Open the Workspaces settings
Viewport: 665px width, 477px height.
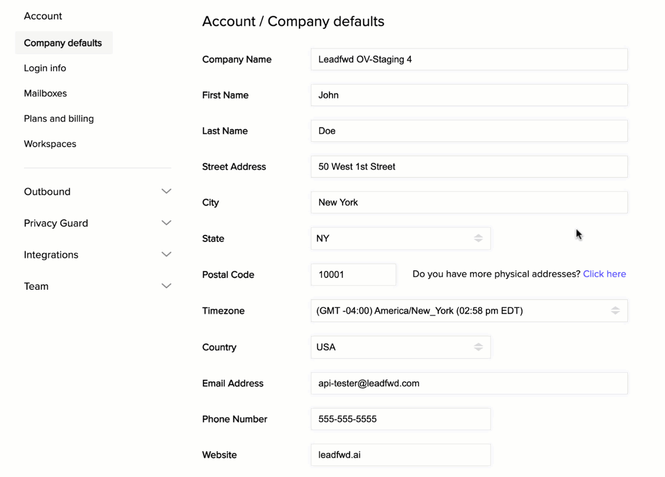click(50, 144)
